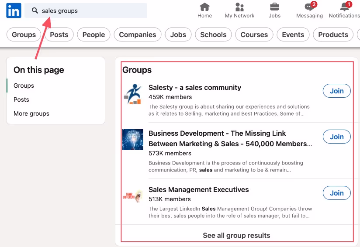The width and height of the screenshot is (360, 247).
Task: Click the LinkedIn logo
Action: [x=14, y=10]
